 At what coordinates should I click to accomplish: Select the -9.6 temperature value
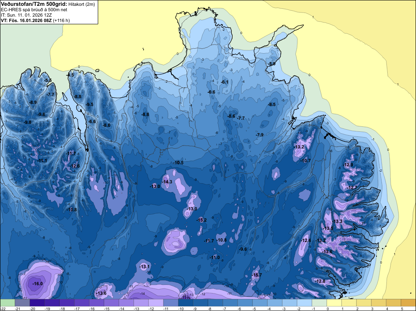(243, 249)
